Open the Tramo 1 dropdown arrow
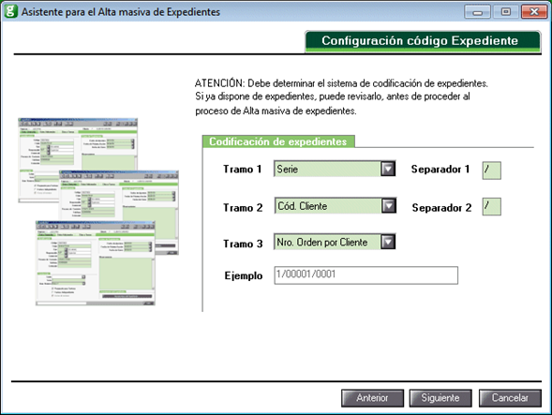Screen dimensions: 552x415 click(x=388, y=169)
